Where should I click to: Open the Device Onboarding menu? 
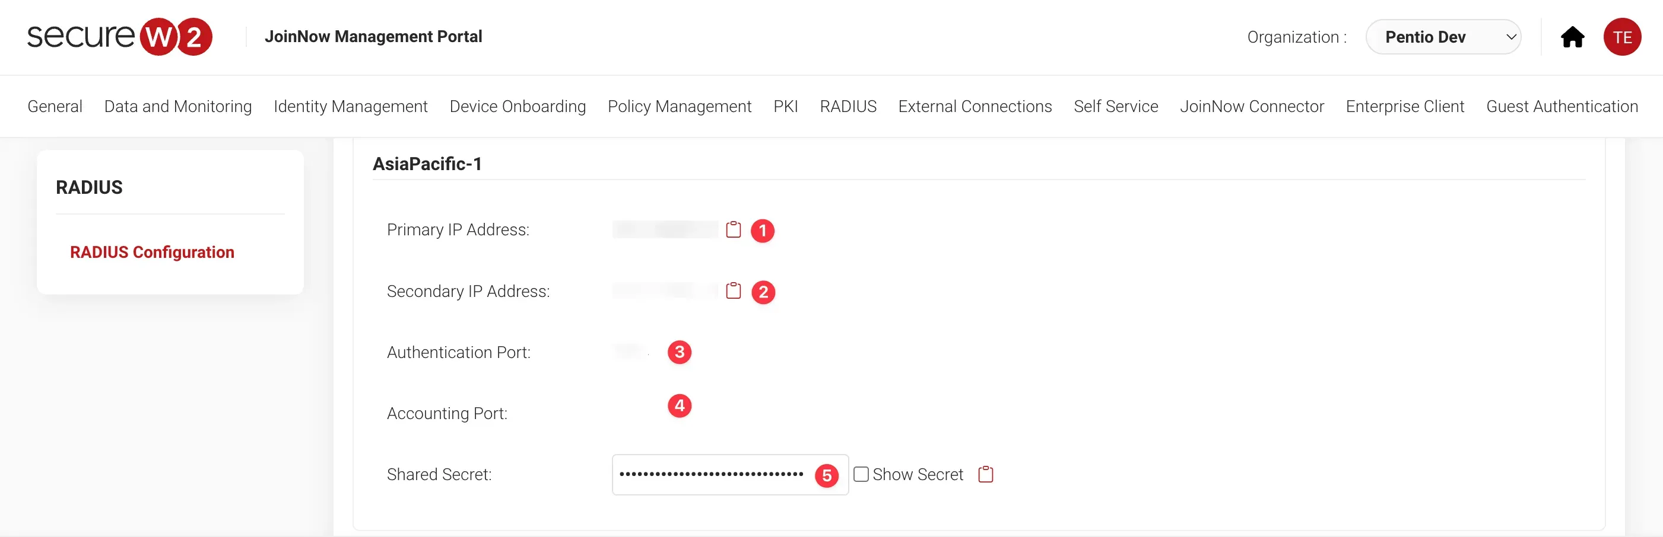click(x=517, y=106)
